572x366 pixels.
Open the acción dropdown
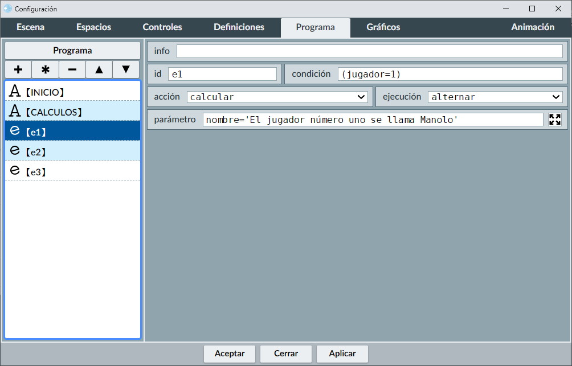tap(278, 97)
